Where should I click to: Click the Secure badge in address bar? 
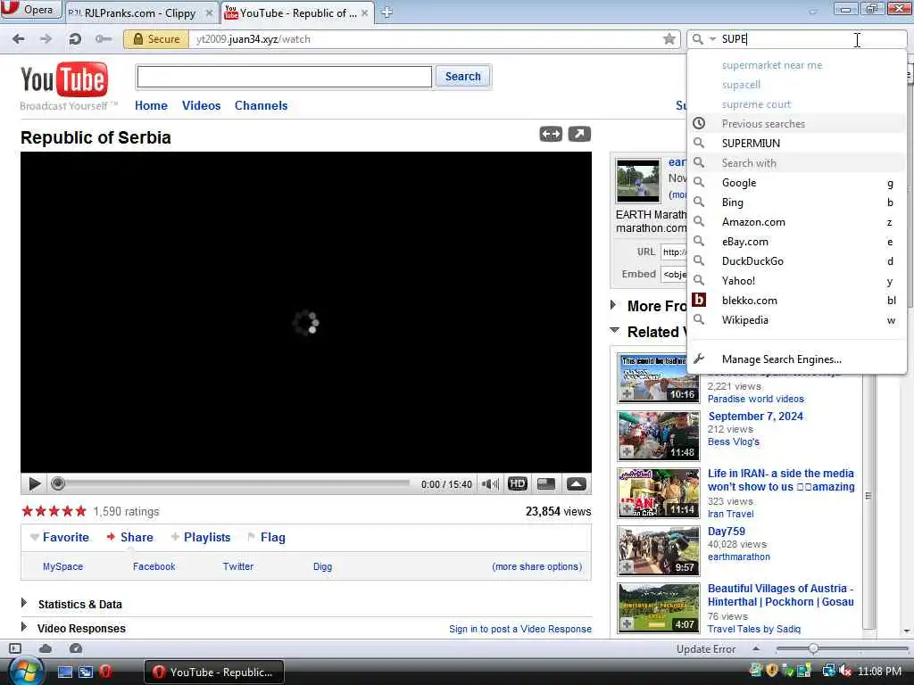(x=156, y=39)
